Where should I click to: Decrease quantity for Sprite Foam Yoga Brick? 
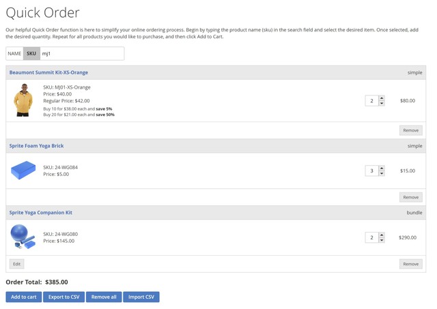[382, 173]
